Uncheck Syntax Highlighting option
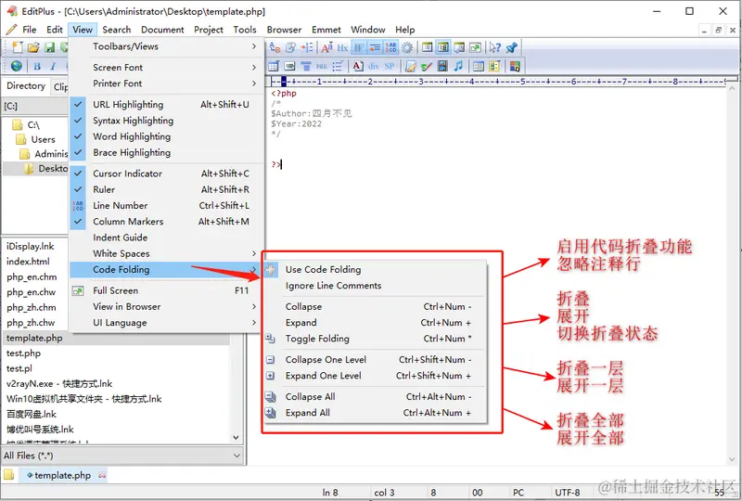742x501 pixels. coord(166,121)
